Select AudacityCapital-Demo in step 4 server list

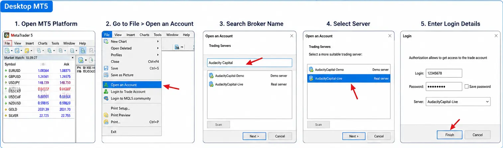coord(349,70)
